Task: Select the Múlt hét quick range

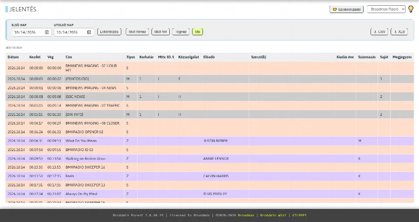Action: (161, 32)
